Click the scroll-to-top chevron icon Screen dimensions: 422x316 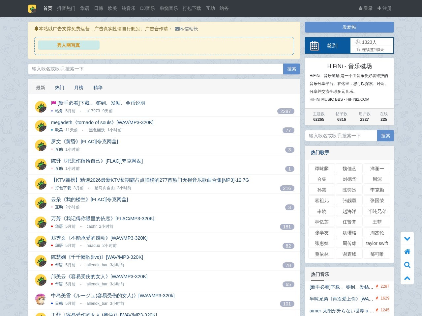click(407, 278)
